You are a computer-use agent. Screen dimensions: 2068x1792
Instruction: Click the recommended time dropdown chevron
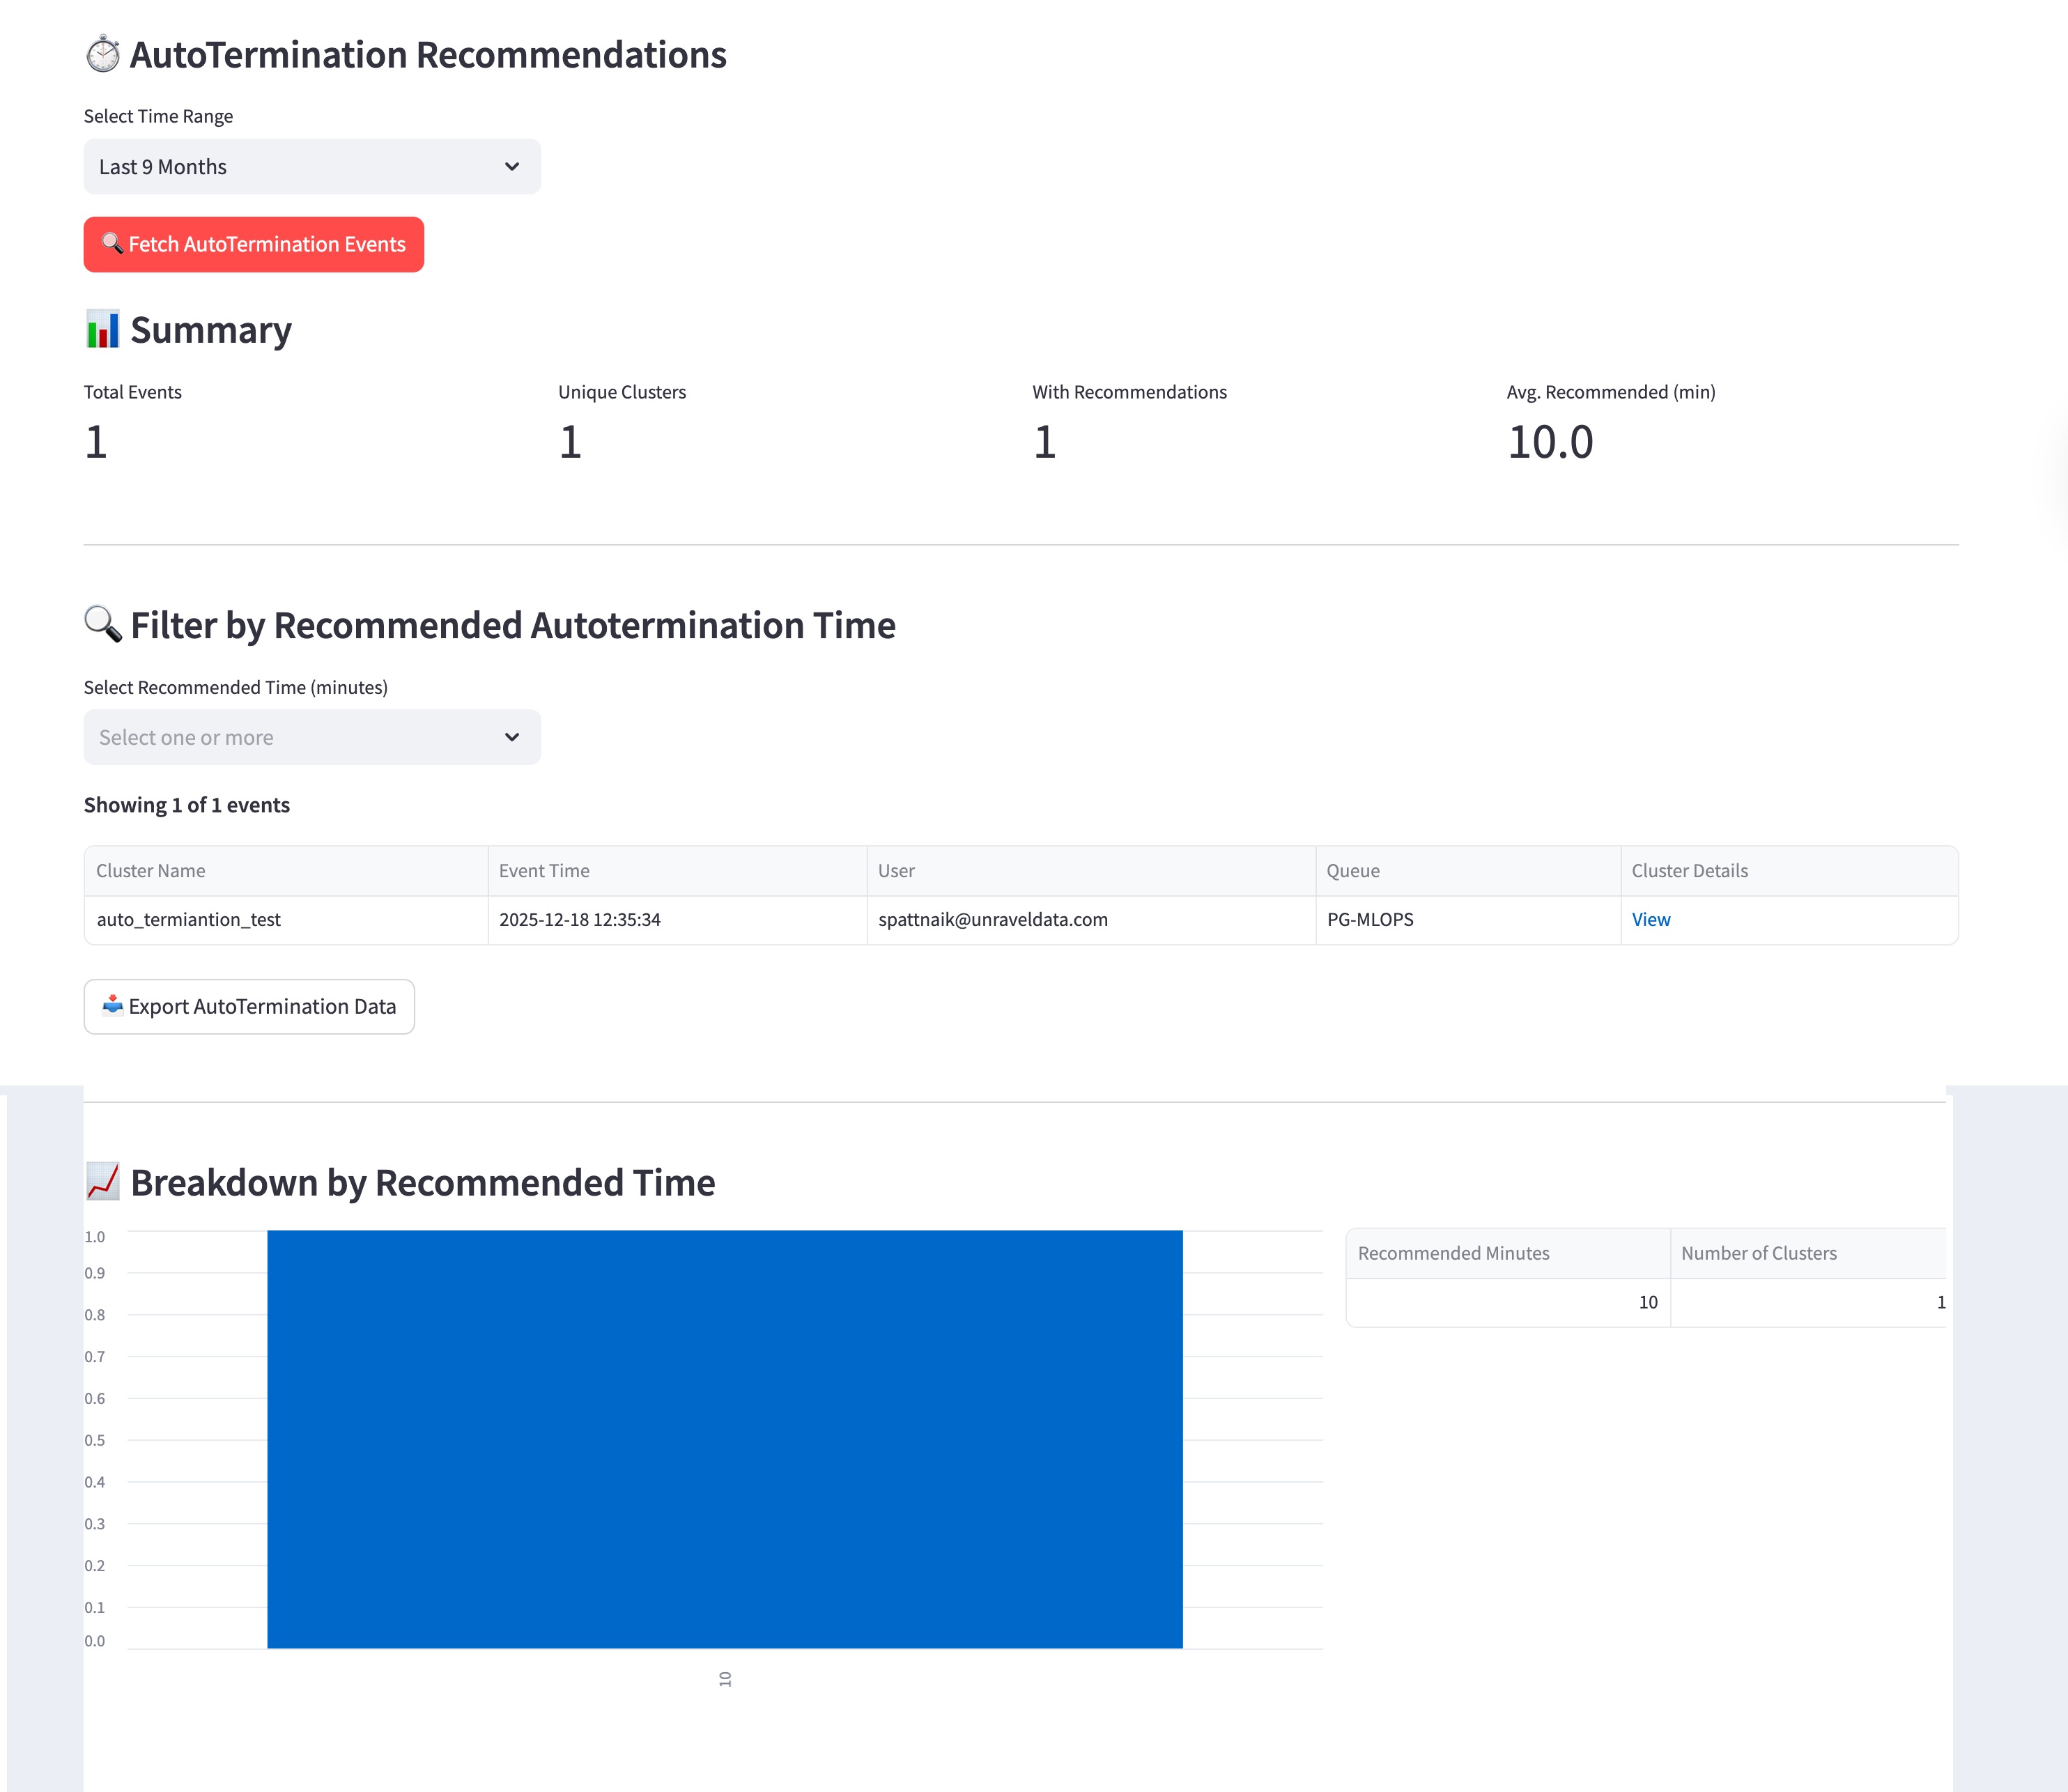pyautogui.click(x=512, y=737)
